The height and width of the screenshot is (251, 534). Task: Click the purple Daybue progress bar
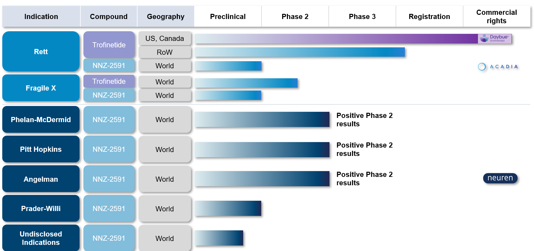336,39
